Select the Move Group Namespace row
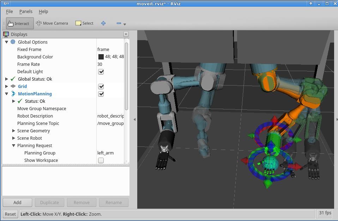 point(63,109)
